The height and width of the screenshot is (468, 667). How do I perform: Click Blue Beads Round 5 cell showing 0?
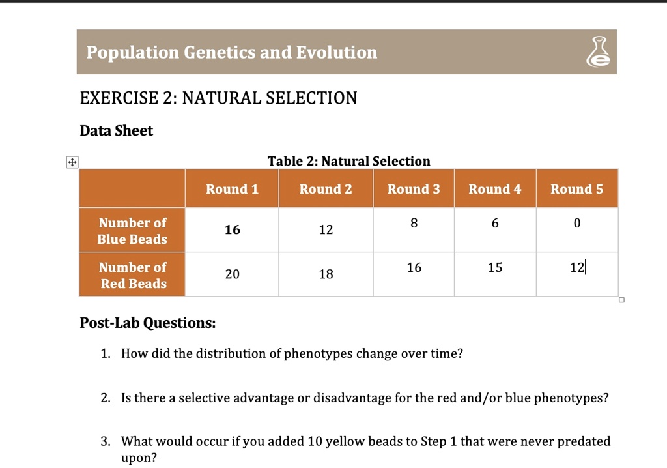point(576,224)
